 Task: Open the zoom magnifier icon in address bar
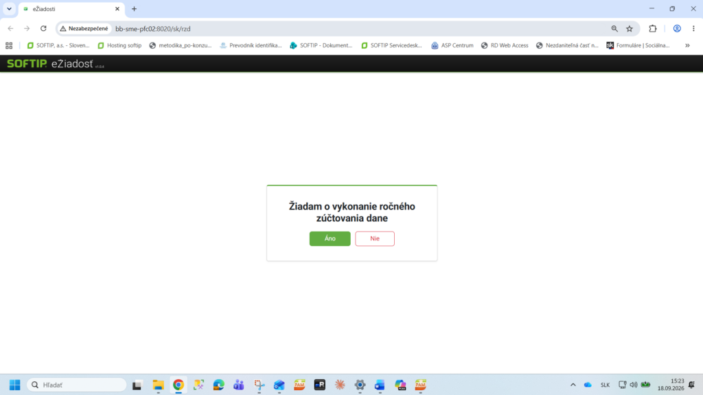(x=614, y=28)
